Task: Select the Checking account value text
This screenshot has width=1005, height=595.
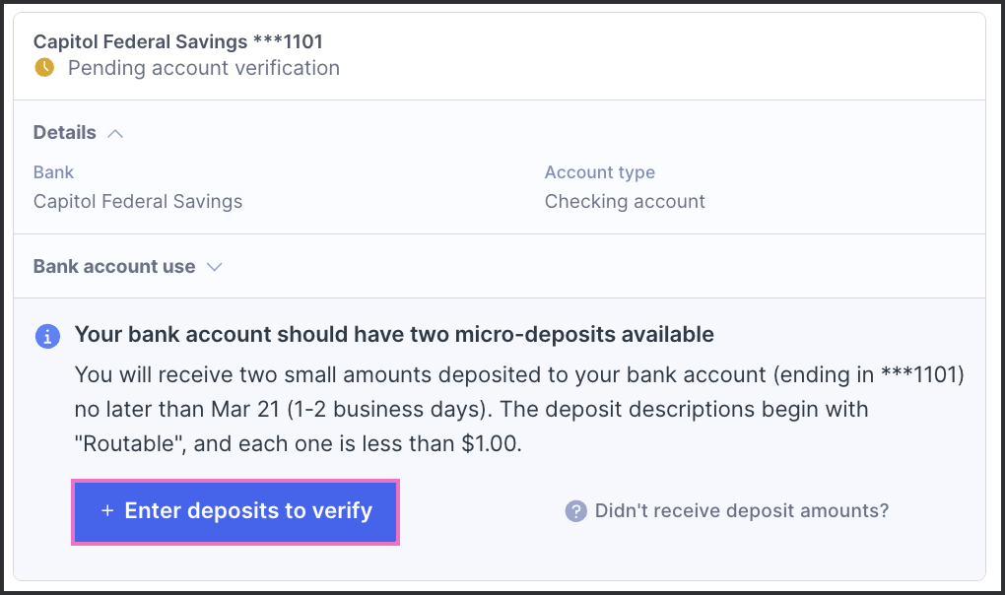Action: [625, 201]
